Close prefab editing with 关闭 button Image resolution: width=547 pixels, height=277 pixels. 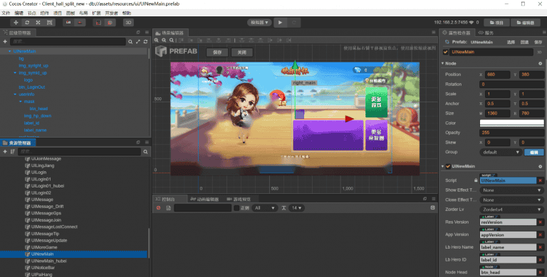point(242,52)
